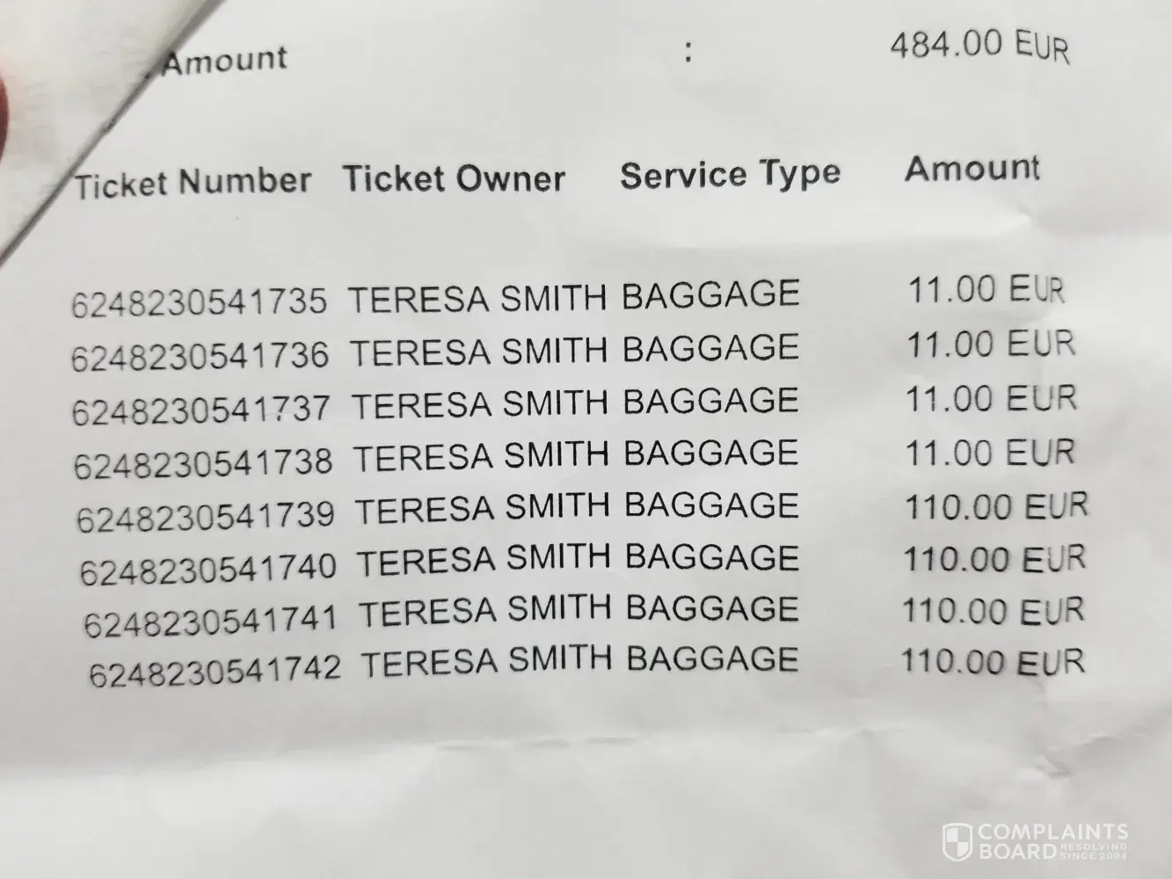This screenshot has width=1172, height=879.
Task: Select ticket number 6248230541737
Action: click(201, 410)
